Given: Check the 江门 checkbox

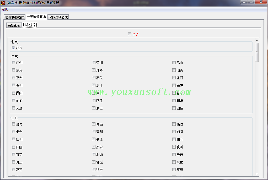Looking at the screenshot, I should coord(174,78).
